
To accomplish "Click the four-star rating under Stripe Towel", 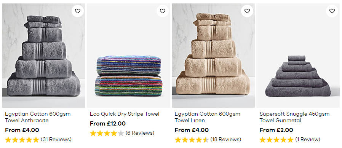I will [107, 133].
